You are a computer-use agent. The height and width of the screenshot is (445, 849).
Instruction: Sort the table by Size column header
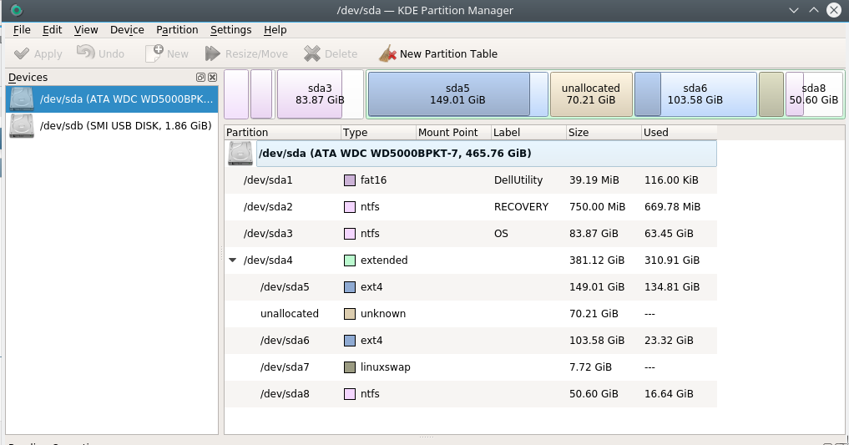603,132
